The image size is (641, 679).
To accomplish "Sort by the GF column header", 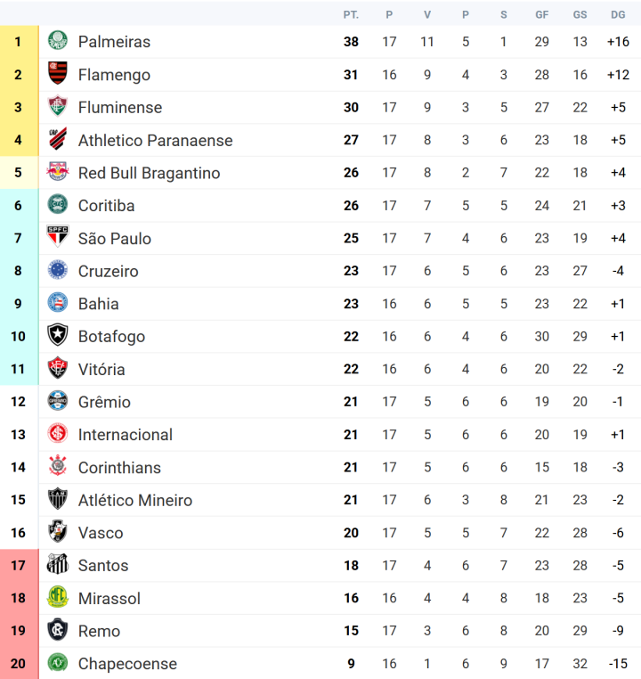I will (541, 15).
